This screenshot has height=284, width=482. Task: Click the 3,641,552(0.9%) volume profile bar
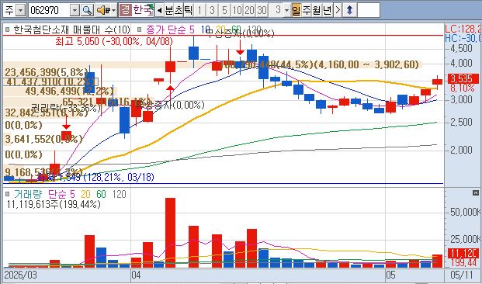(x=43, y=139)
